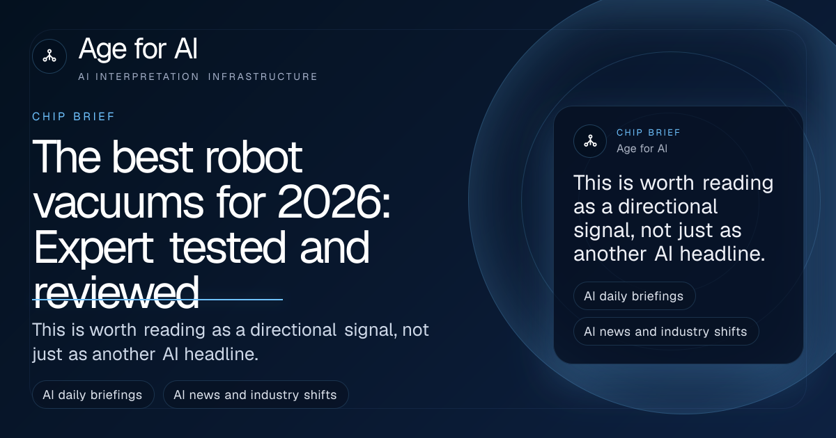This screenshot has height=438, width=836.
Task: Select left AI news and industry shifts tag
Action: click(256, 395)
